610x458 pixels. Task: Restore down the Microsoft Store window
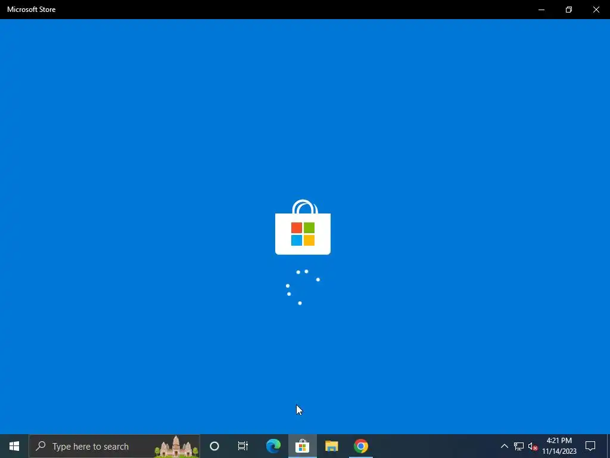tap(569, 10)
